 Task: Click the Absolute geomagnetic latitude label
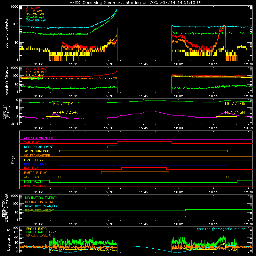pos(221,229)
